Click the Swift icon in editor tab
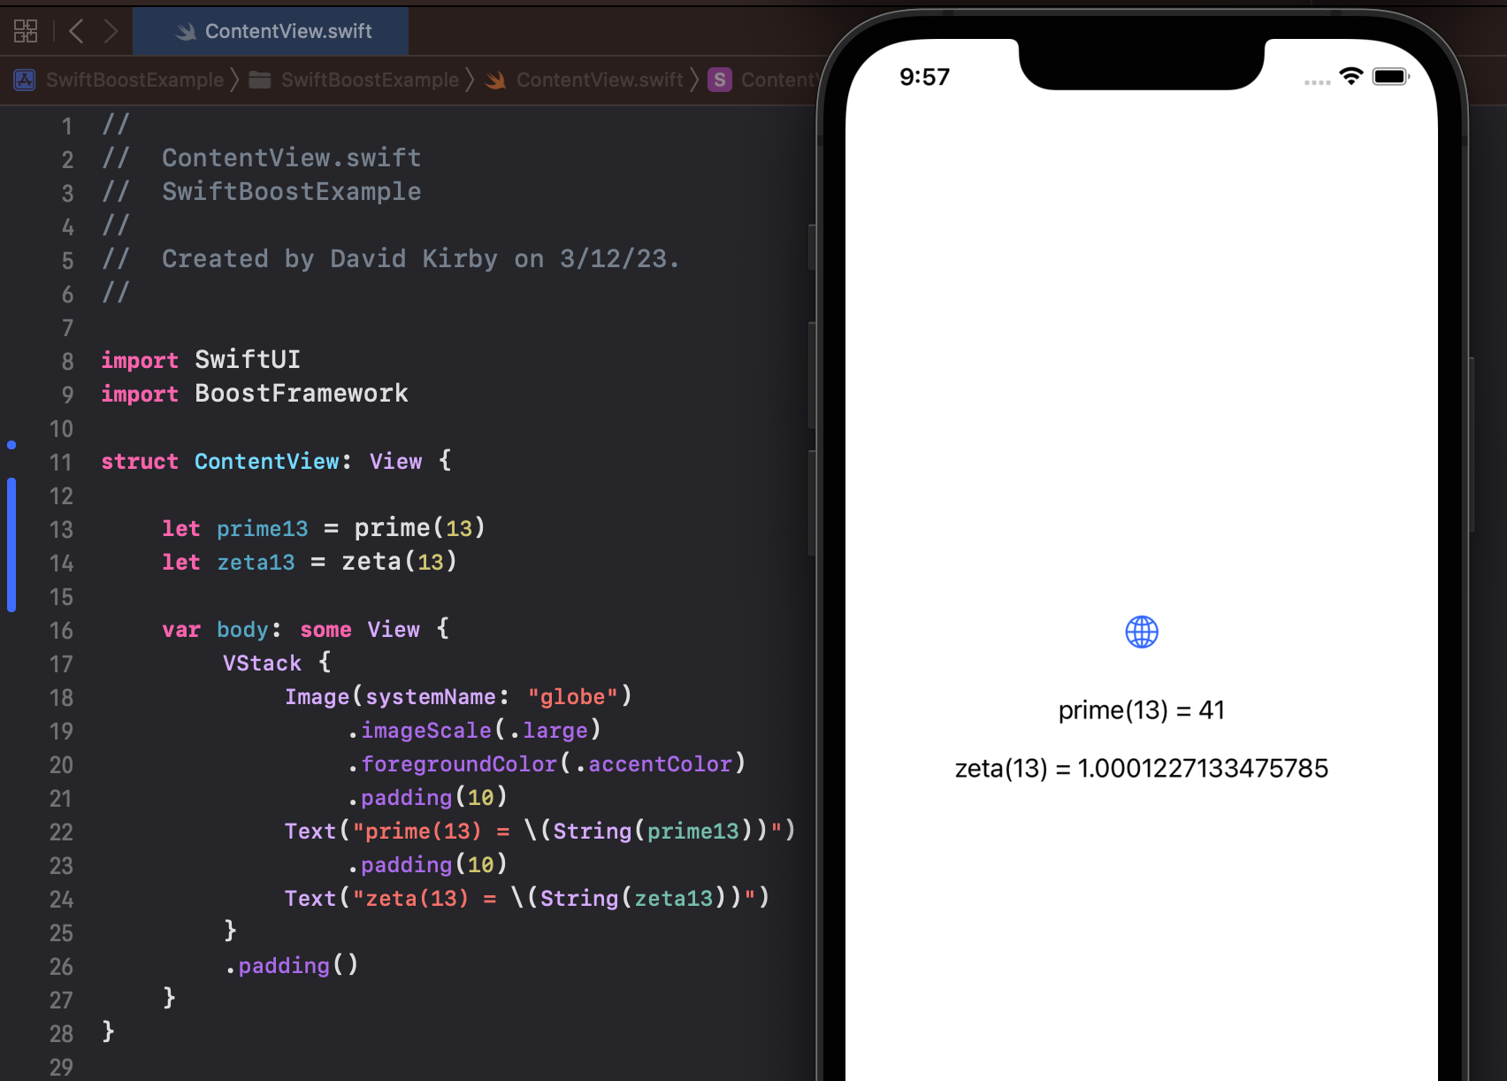Screen dimensions: 1507x1081 [x=186, y=32]
